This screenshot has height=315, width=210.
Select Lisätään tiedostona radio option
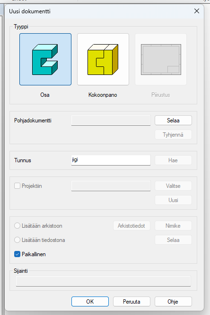tap(17, 240)
